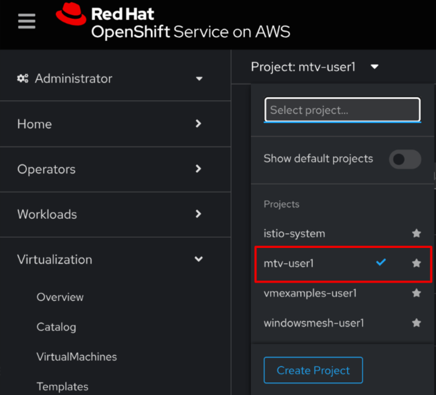436x395 pixels.
Task: Click the Administrator perspective gear icon
Action: 23,79
